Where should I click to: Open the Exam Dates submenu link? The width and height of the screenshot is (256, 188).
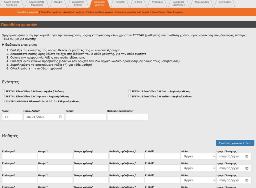[x=158, y=12]
